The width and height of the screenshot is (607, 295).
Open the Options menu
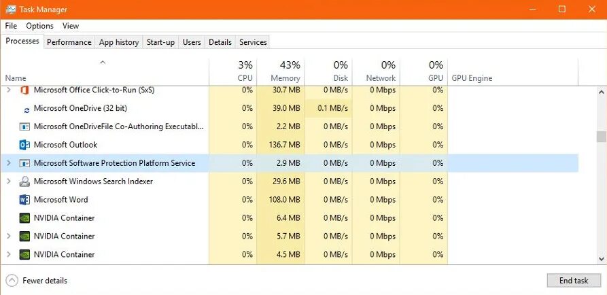[39, 26]
